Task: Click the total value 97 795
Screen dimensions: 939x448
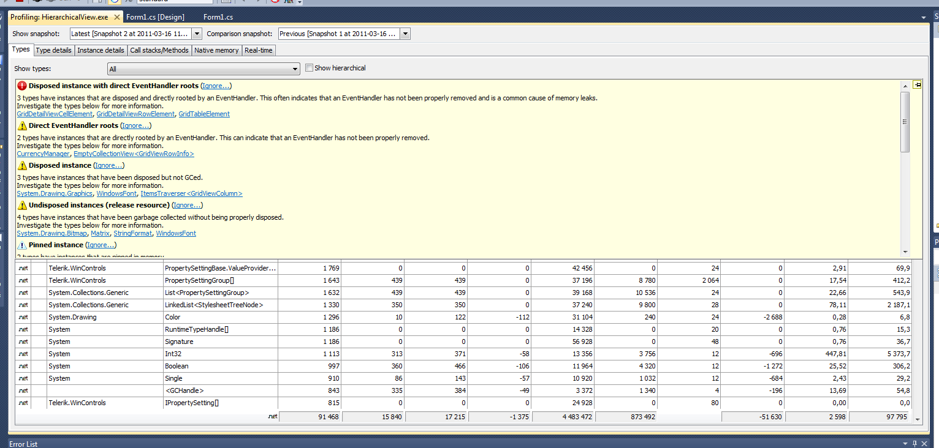Action: [x=880, y=417]
